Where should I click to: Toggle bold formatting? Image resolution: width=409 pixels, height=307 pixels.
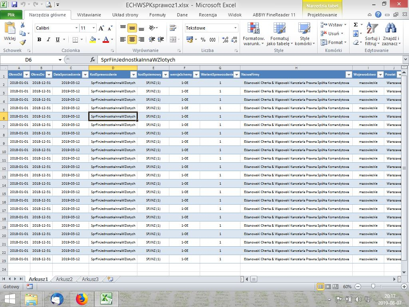[39, 40]
